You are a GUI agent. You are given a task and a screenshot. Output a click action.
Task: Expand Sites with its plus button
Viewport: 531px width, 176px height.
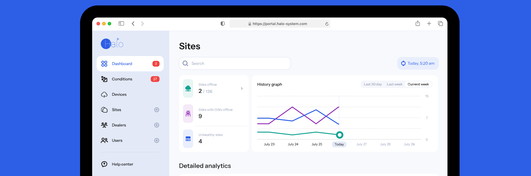coord(157,110)
